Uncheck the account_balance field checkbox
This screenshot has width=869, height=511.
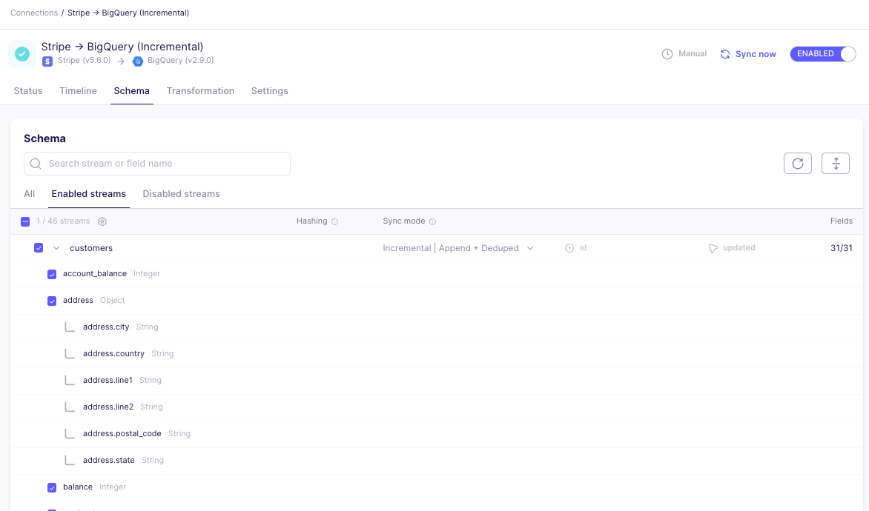click(52, 274)
